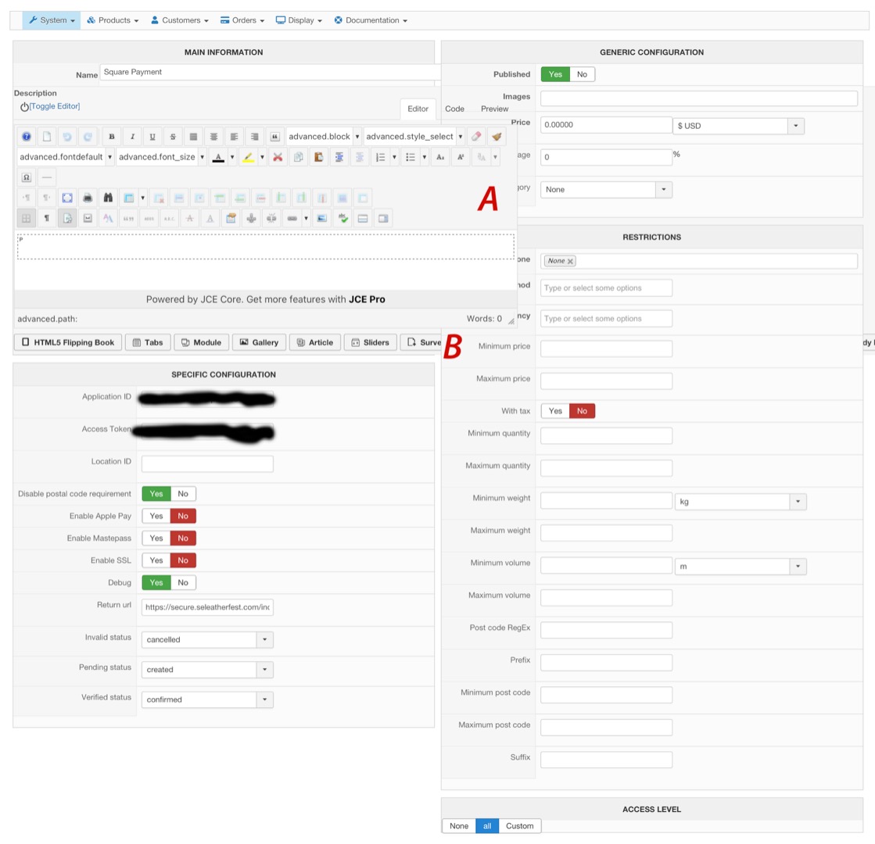Viewport: 875px width, 844px height.
Task: Click the new document icon in editor
Action: 47,137
